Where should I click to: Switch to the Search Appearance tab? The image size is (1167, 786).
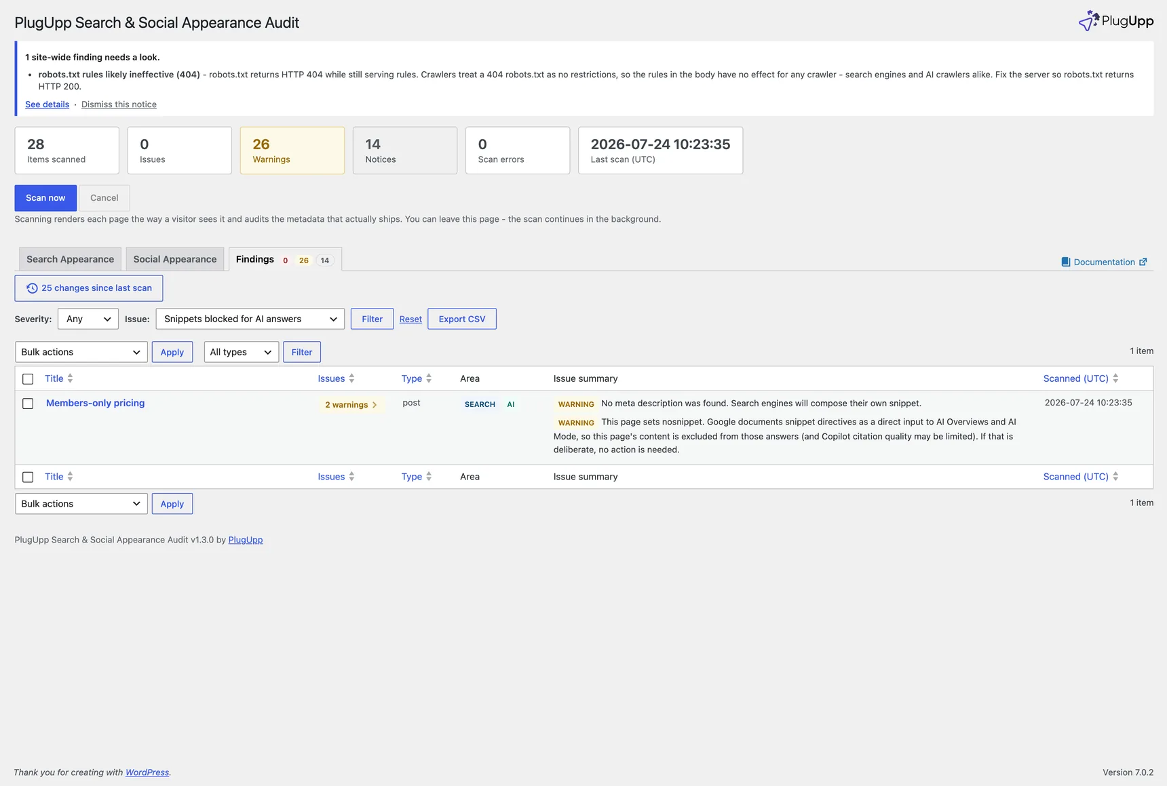click(x=70, y=259)
